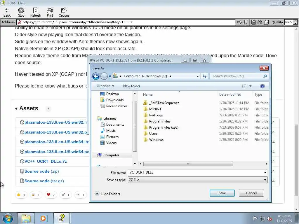This screenshot has height=224, width=299.
Task: Click the heart reaction button
Action: (51, 195)
